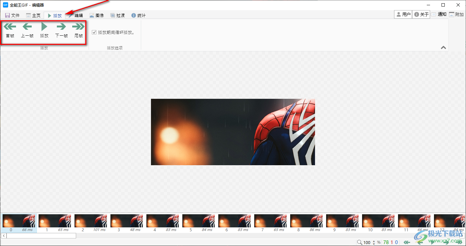
Task: Click the GIF app icon in title bar
Action: coord(5,5)
